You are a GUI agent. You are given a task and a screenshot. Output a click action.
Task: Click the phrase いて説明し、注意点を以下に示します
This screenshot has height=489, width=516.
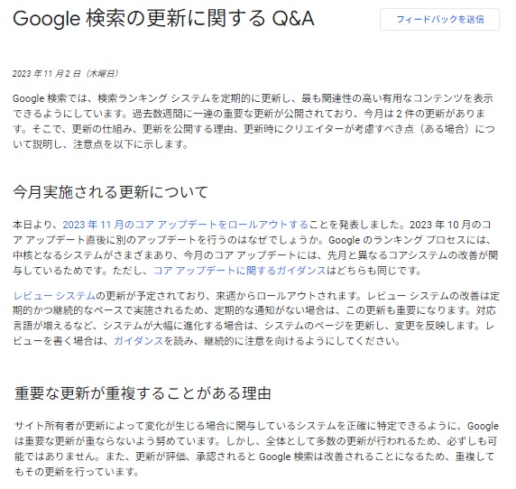tap(100, 144)
